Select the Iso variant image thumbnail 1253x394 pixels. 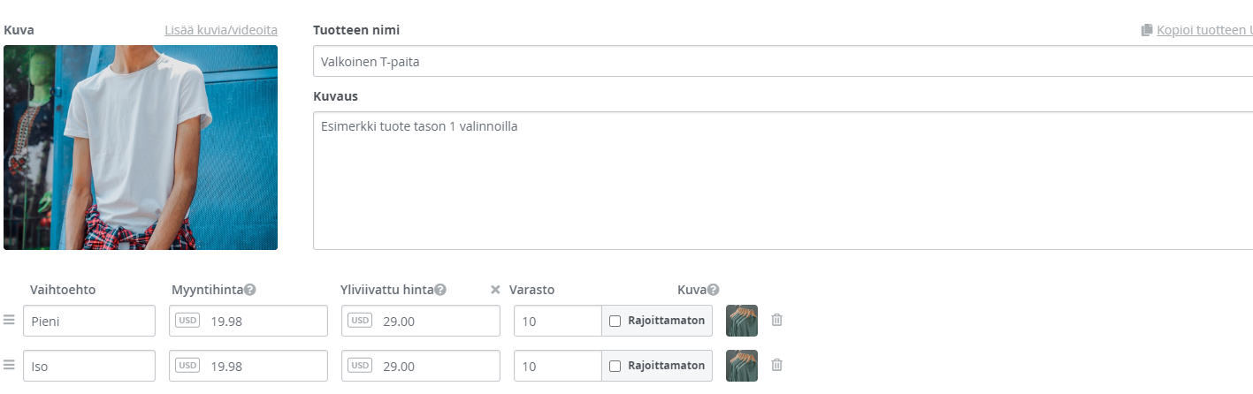coord(742,365)
